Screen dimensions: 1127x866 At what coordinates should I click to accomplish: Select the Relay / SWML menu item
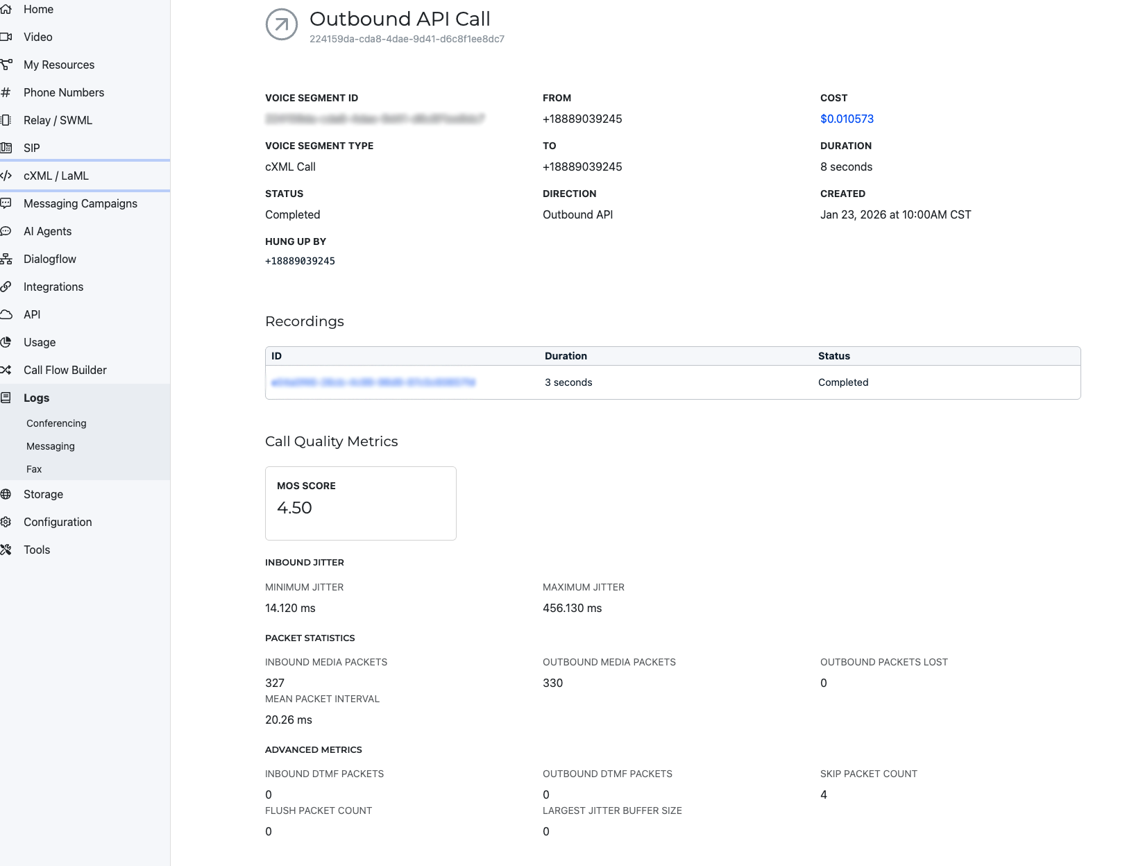coord(58,120)
